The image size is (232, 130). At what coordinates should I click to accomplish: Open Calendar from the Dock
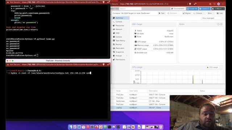point(83,127)
